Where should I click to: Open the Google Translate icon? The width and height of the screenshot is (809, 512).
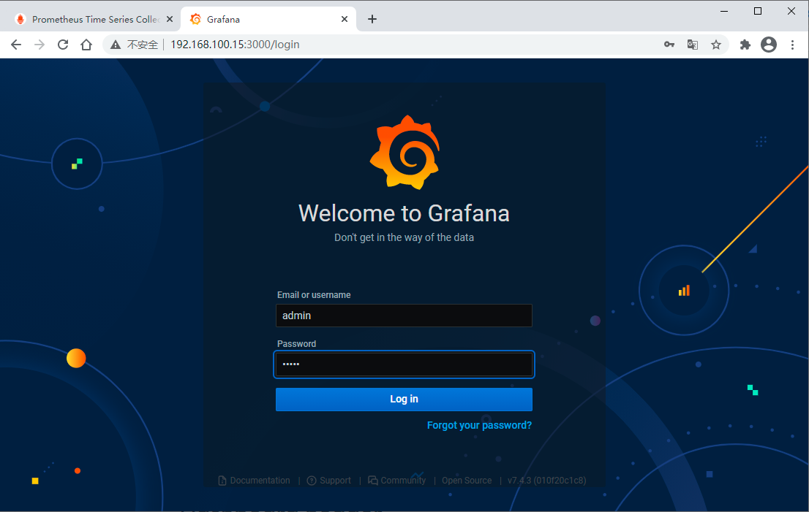[x=692, y=45]
